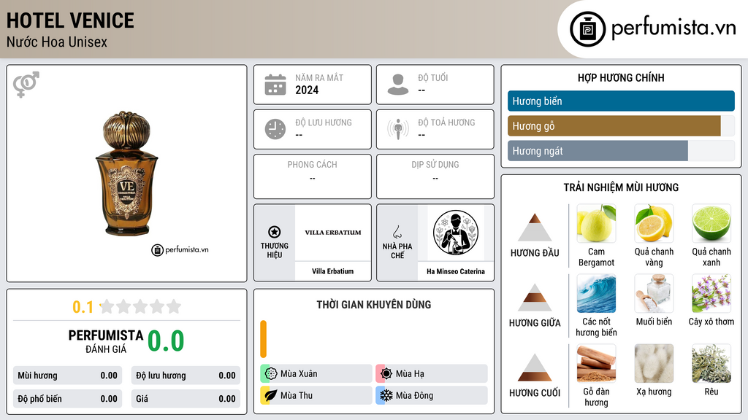Click the 2024 release year value
748x420 pixels.
point(307,90)
